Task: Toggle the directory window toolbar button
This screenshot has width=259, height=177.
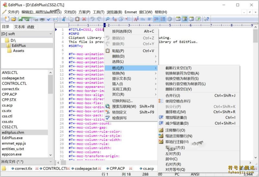Action: (185, 19)
